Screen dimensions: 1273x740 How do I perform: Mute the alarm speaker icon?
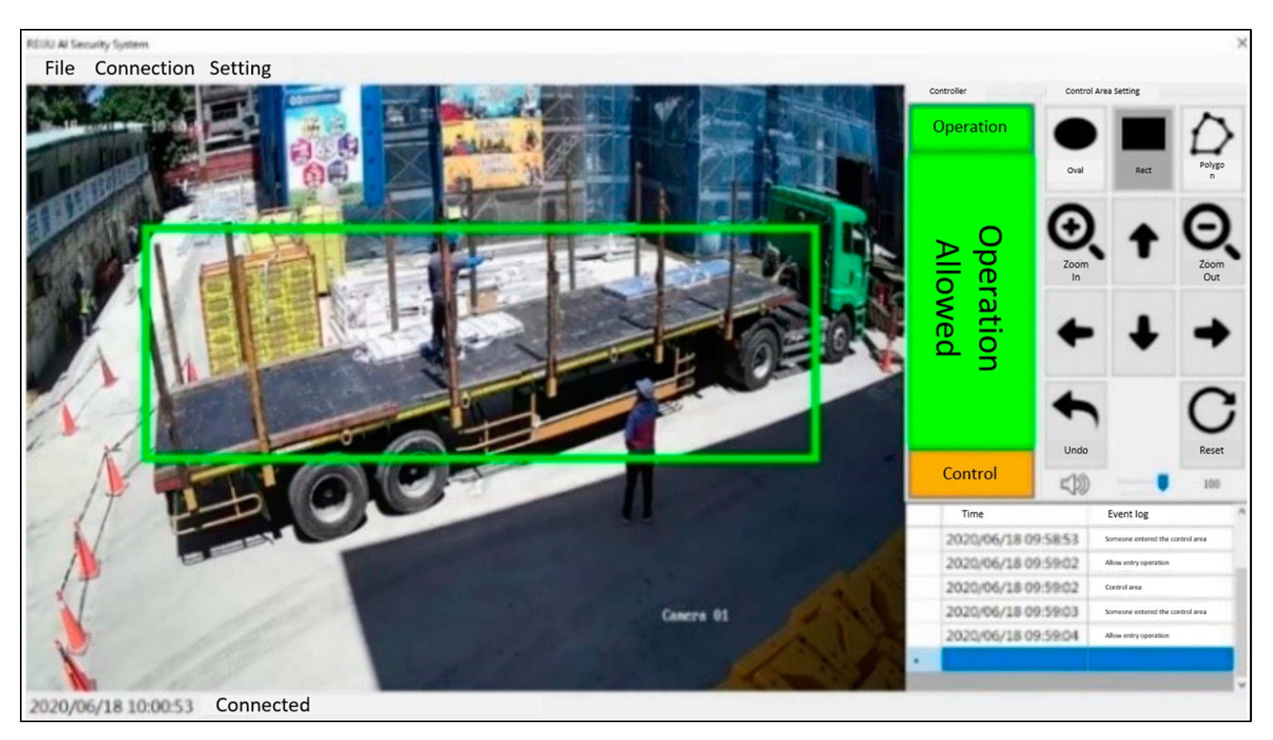click(x=1074, y=484)
